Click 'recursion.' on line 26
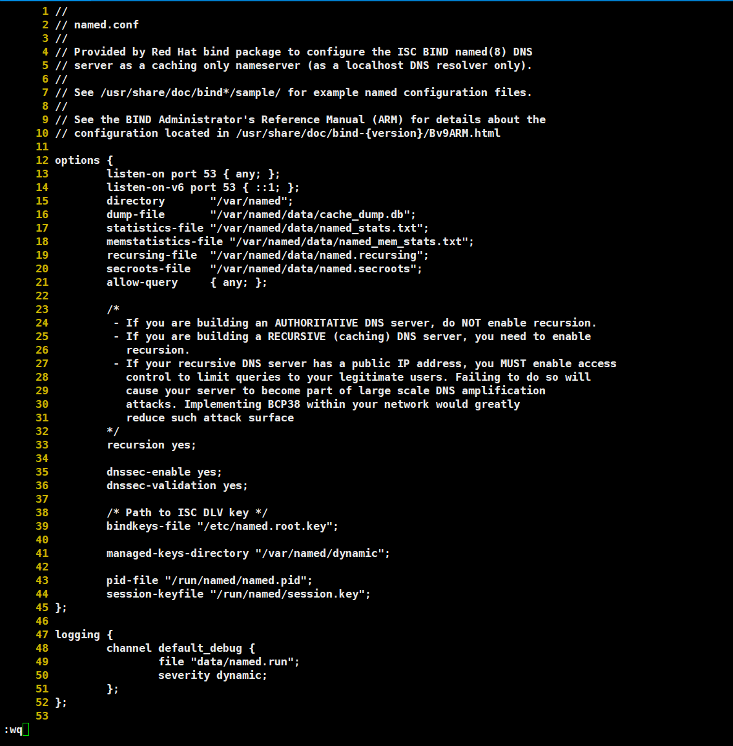The height and width of the screenshot is (746, 733). click(x=158, y=350)
